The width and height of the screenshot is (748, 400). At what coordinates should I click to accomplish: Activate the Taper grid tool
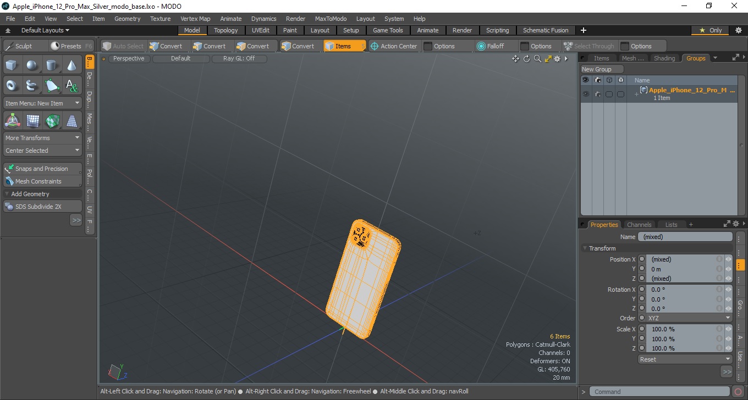click(71, 120)
